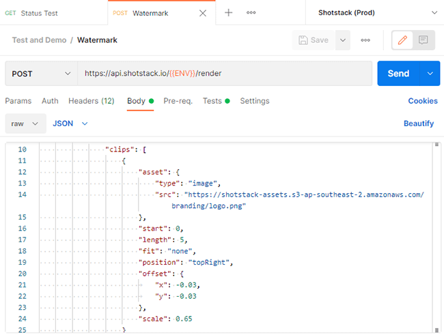The width and height of the screenshot is (444, 335).
Task: Click the Beautify link
Action: click(x=418, y=123)
